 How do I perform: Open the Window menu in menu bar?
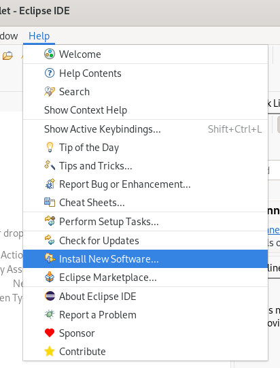9,36
